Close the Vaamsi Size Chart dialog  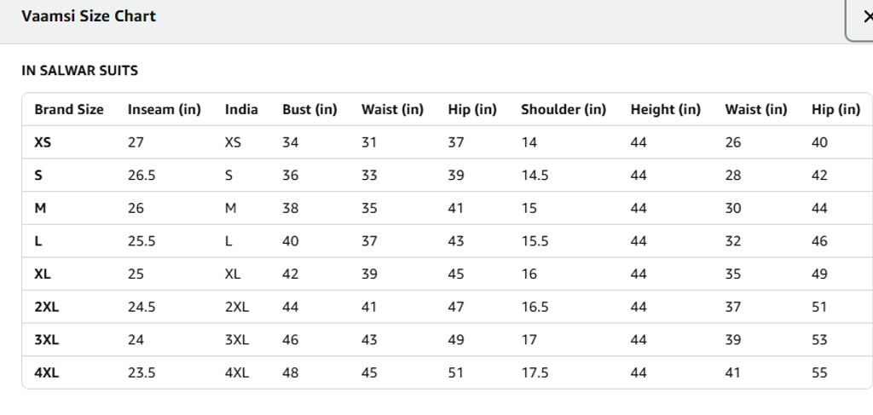click(x=866, y=17)
